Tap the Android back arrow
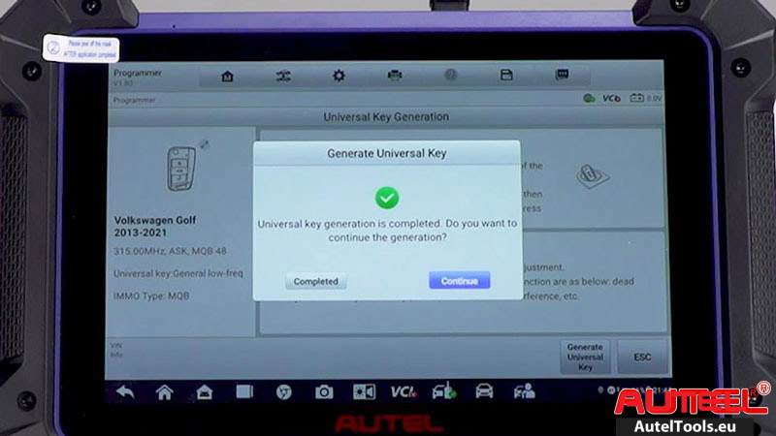This screenshot has width=776, height=436. pyautogui.click(x=125, y=391)
